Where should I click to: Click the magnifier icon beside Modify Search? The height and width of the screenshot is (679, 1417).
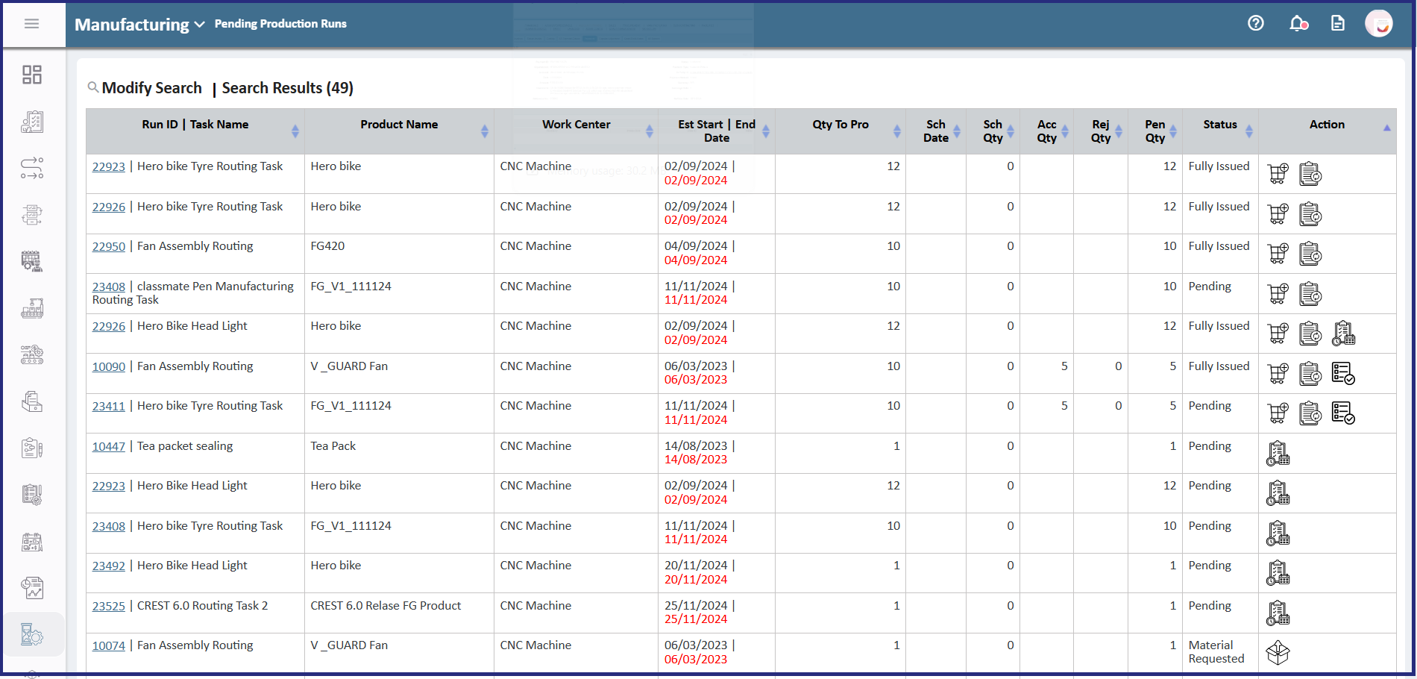(93, 87)
